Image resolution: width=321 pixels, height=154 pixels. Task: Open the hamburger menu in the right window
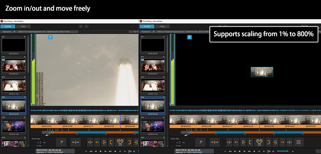(x=299, y=142)
